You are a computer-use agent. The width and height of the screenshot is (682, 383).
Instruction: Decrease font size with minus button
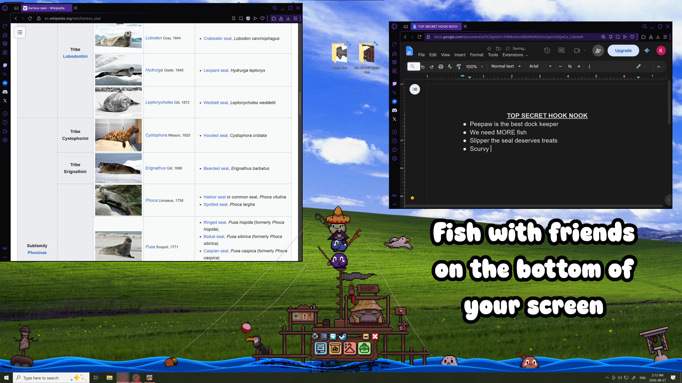pos(560,67)
